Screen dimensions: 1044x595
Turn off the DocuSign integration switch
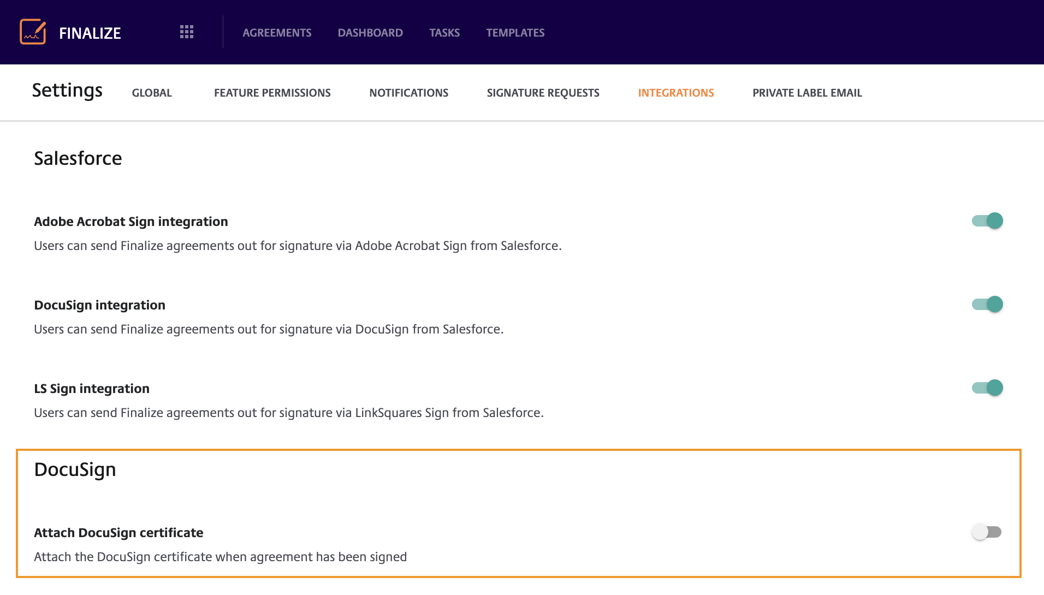click(x=987, y=304)
